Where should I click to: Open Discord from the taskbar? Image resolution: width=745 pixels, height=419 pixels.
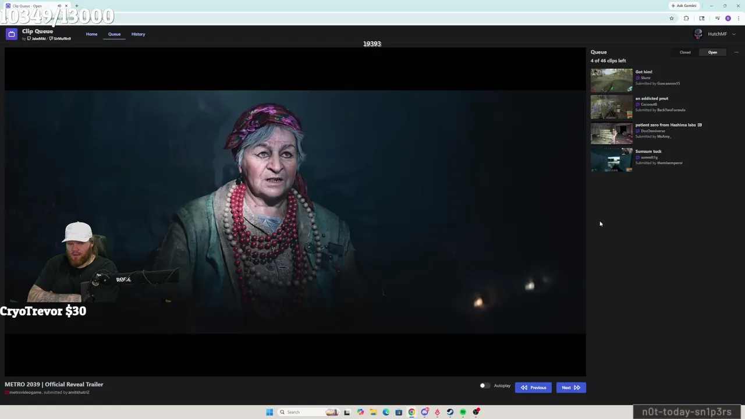tap(424, 412)
